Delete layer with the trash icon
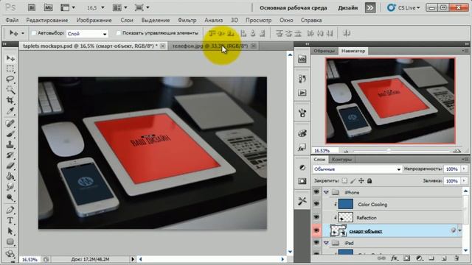Image resolution: width=472 pixels, height=265 pixels. click(457, 258)
